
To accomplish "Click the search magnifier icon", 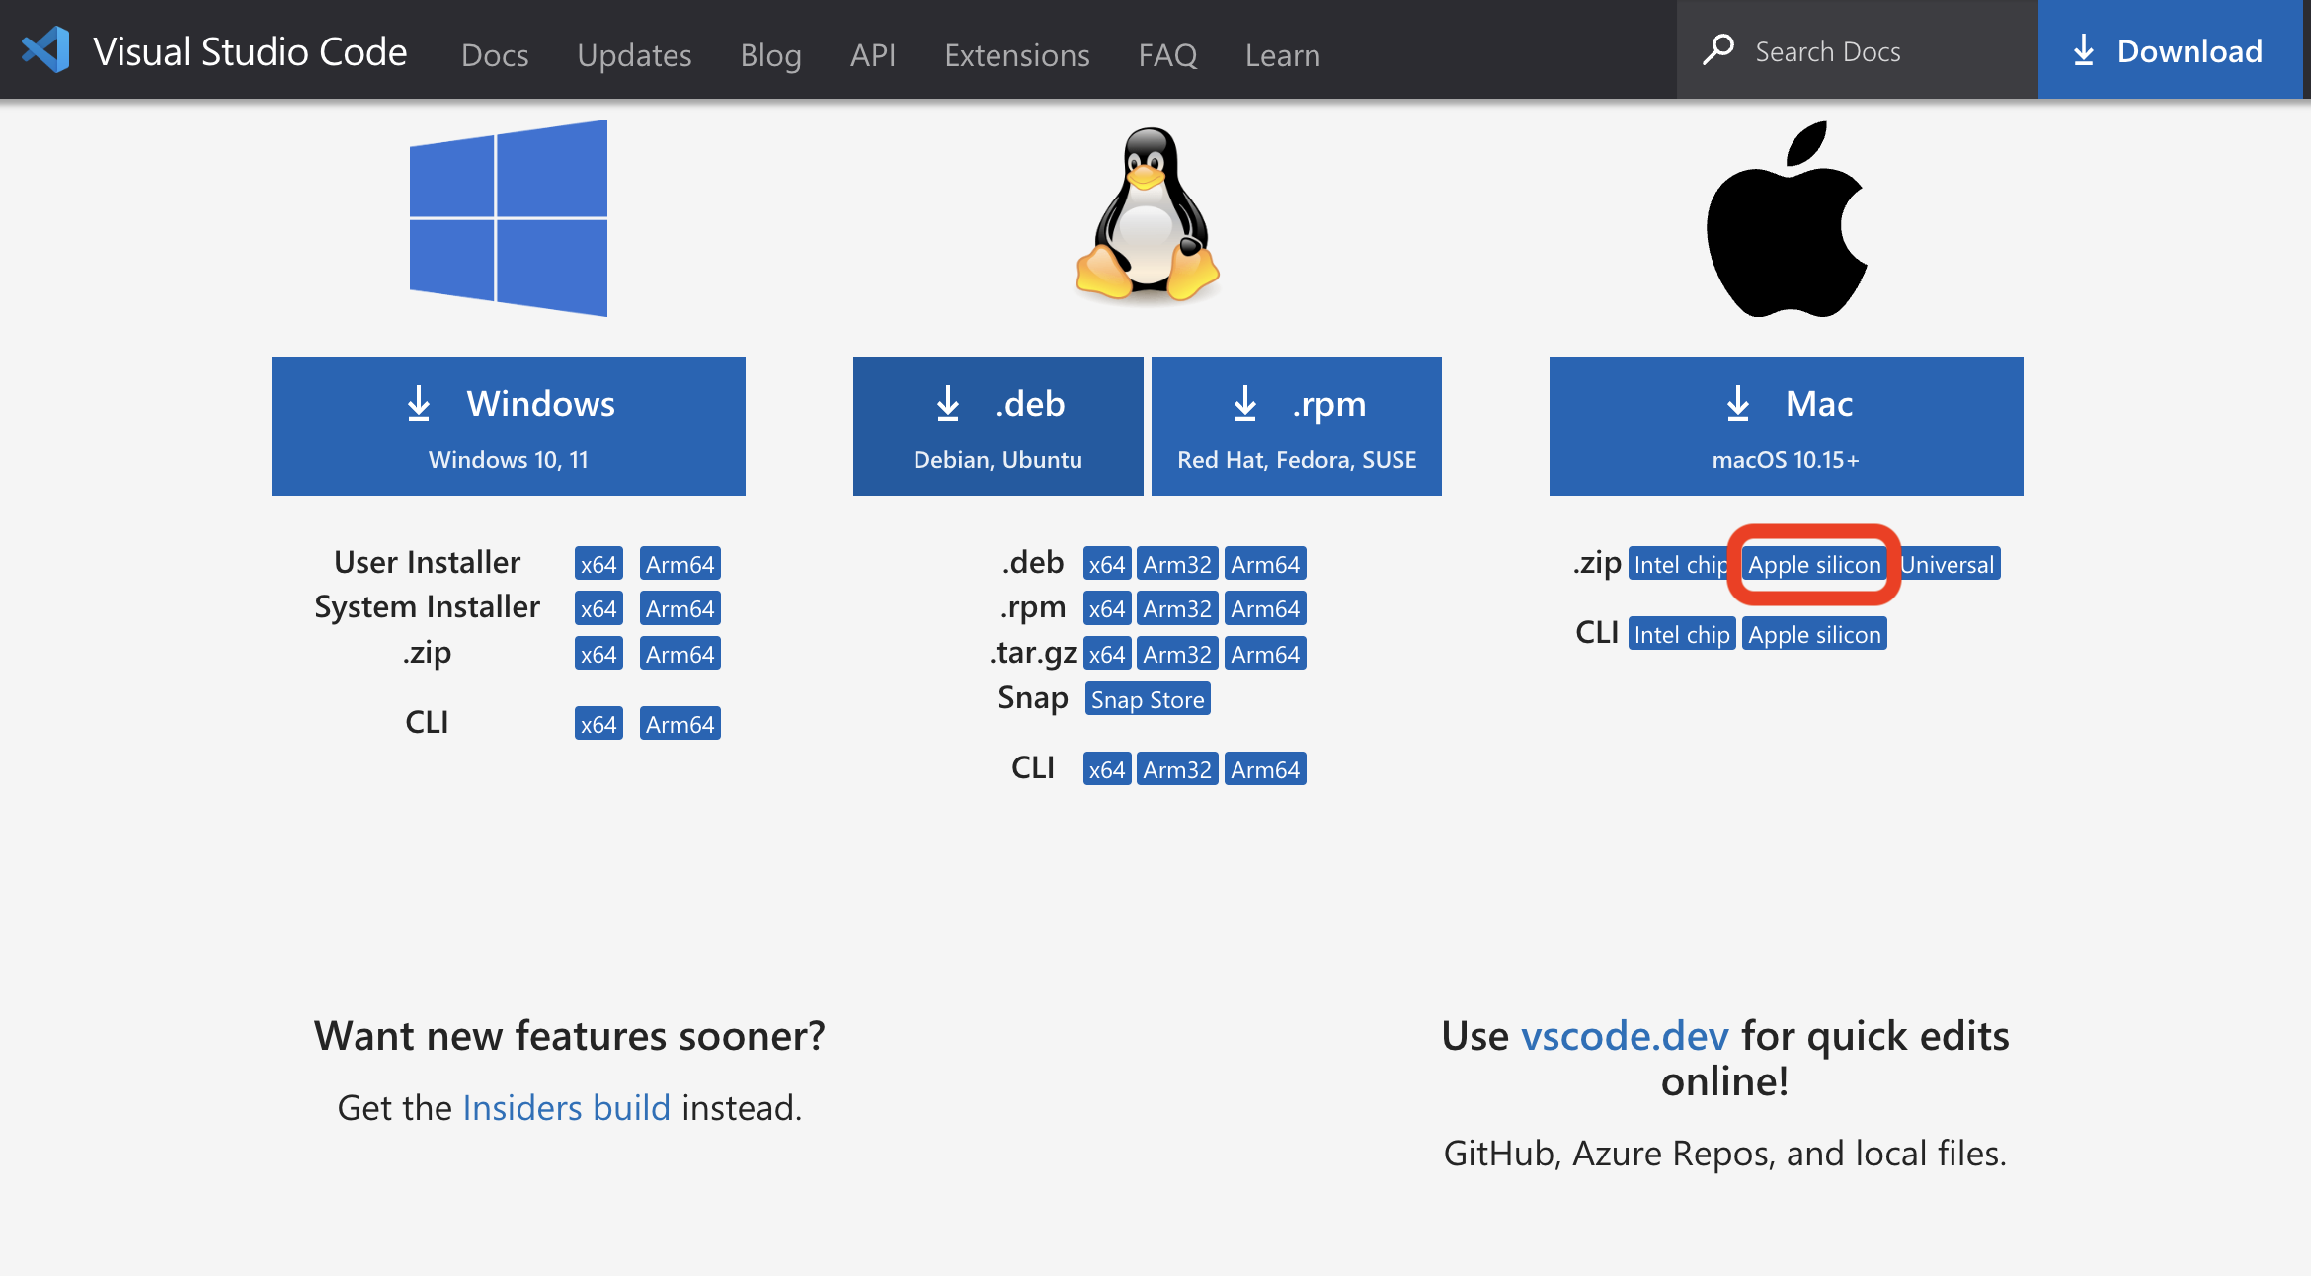I will (x=1718, y=49).
